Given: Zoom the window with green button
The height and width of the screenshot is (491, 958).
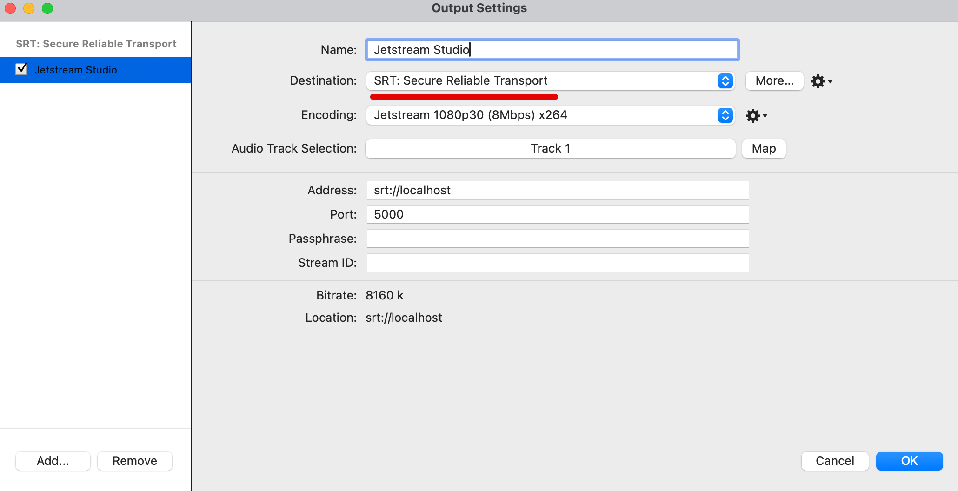Looking at the screenshot, I should [x=47, y=8].
